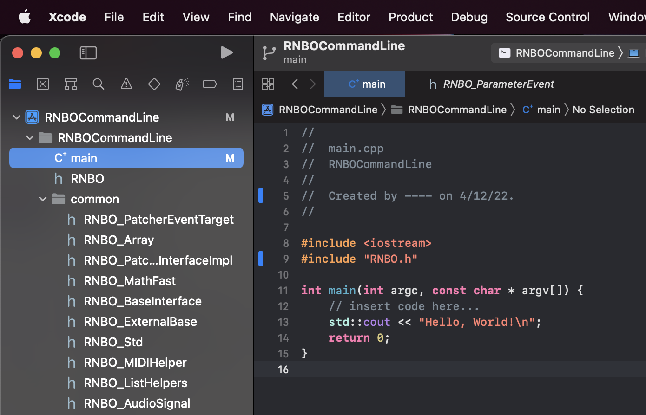This screenshot has height=415, width=646.
Task: Open the Breakpoint navigator
Action: point(210,84)
